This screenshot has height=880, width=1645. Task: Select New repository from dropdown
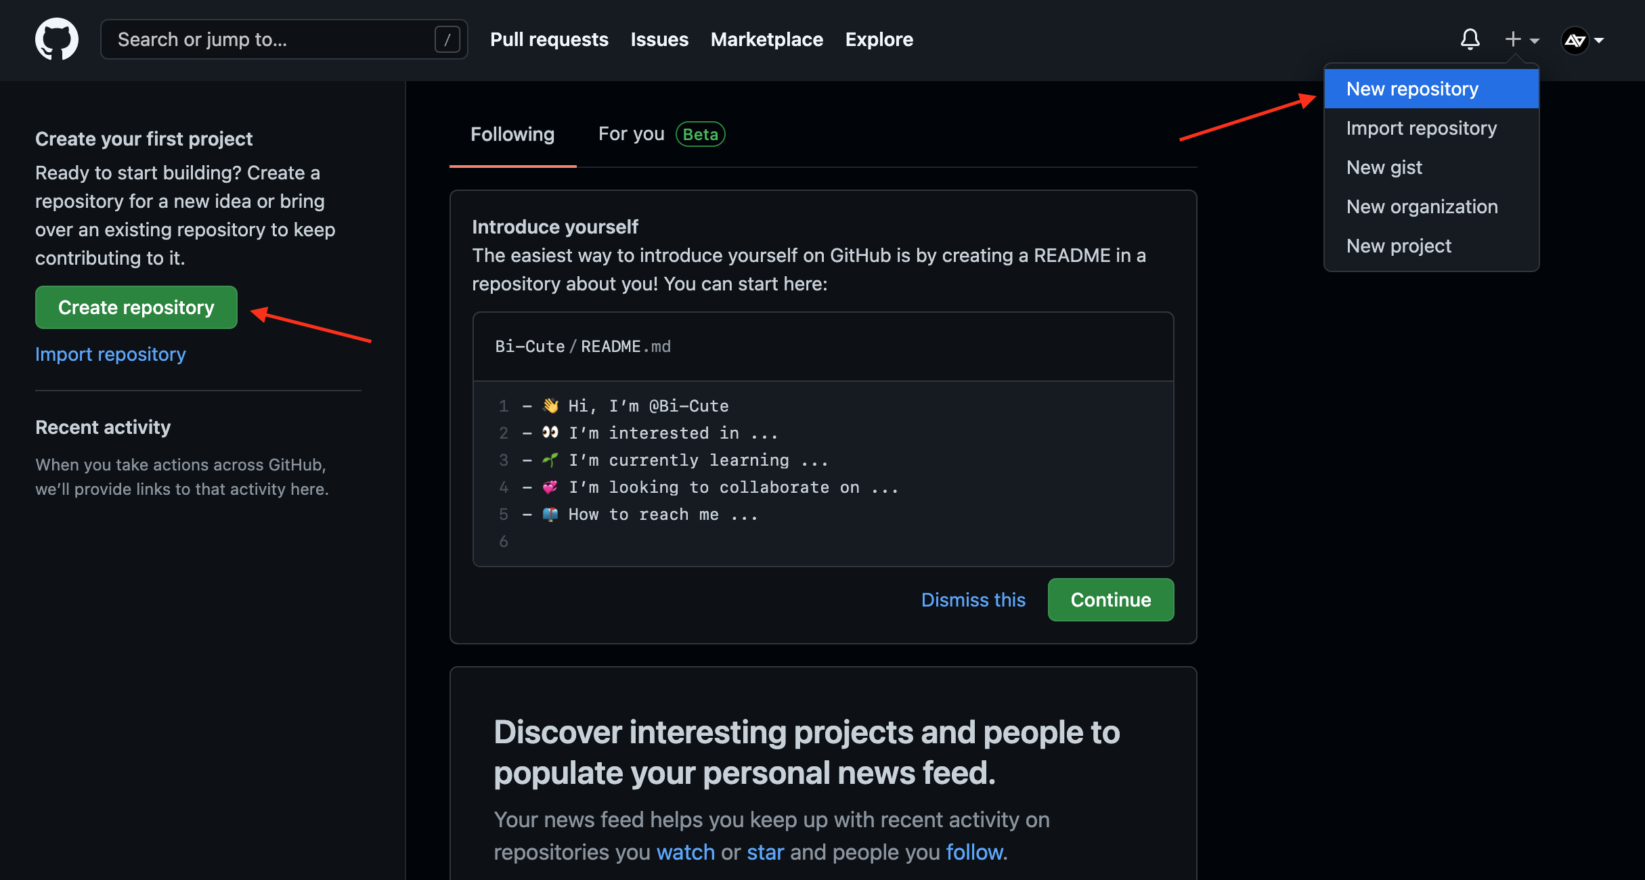click(1412, 89)
